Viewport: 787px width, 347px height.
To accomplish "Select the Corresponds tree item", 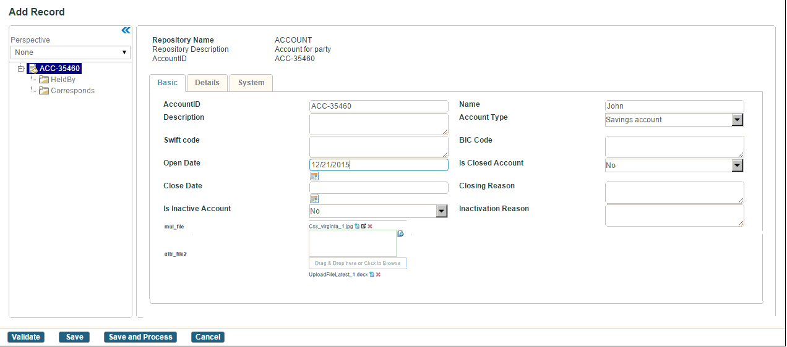I will point(72,91).
